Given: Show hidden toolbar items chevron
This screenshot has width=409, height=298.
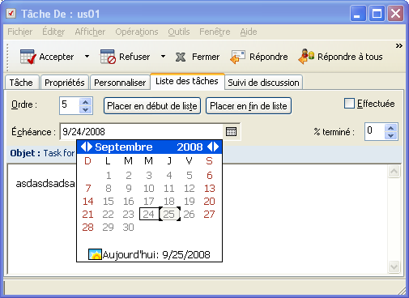Looking at the screenshot, I should [399, 46].
